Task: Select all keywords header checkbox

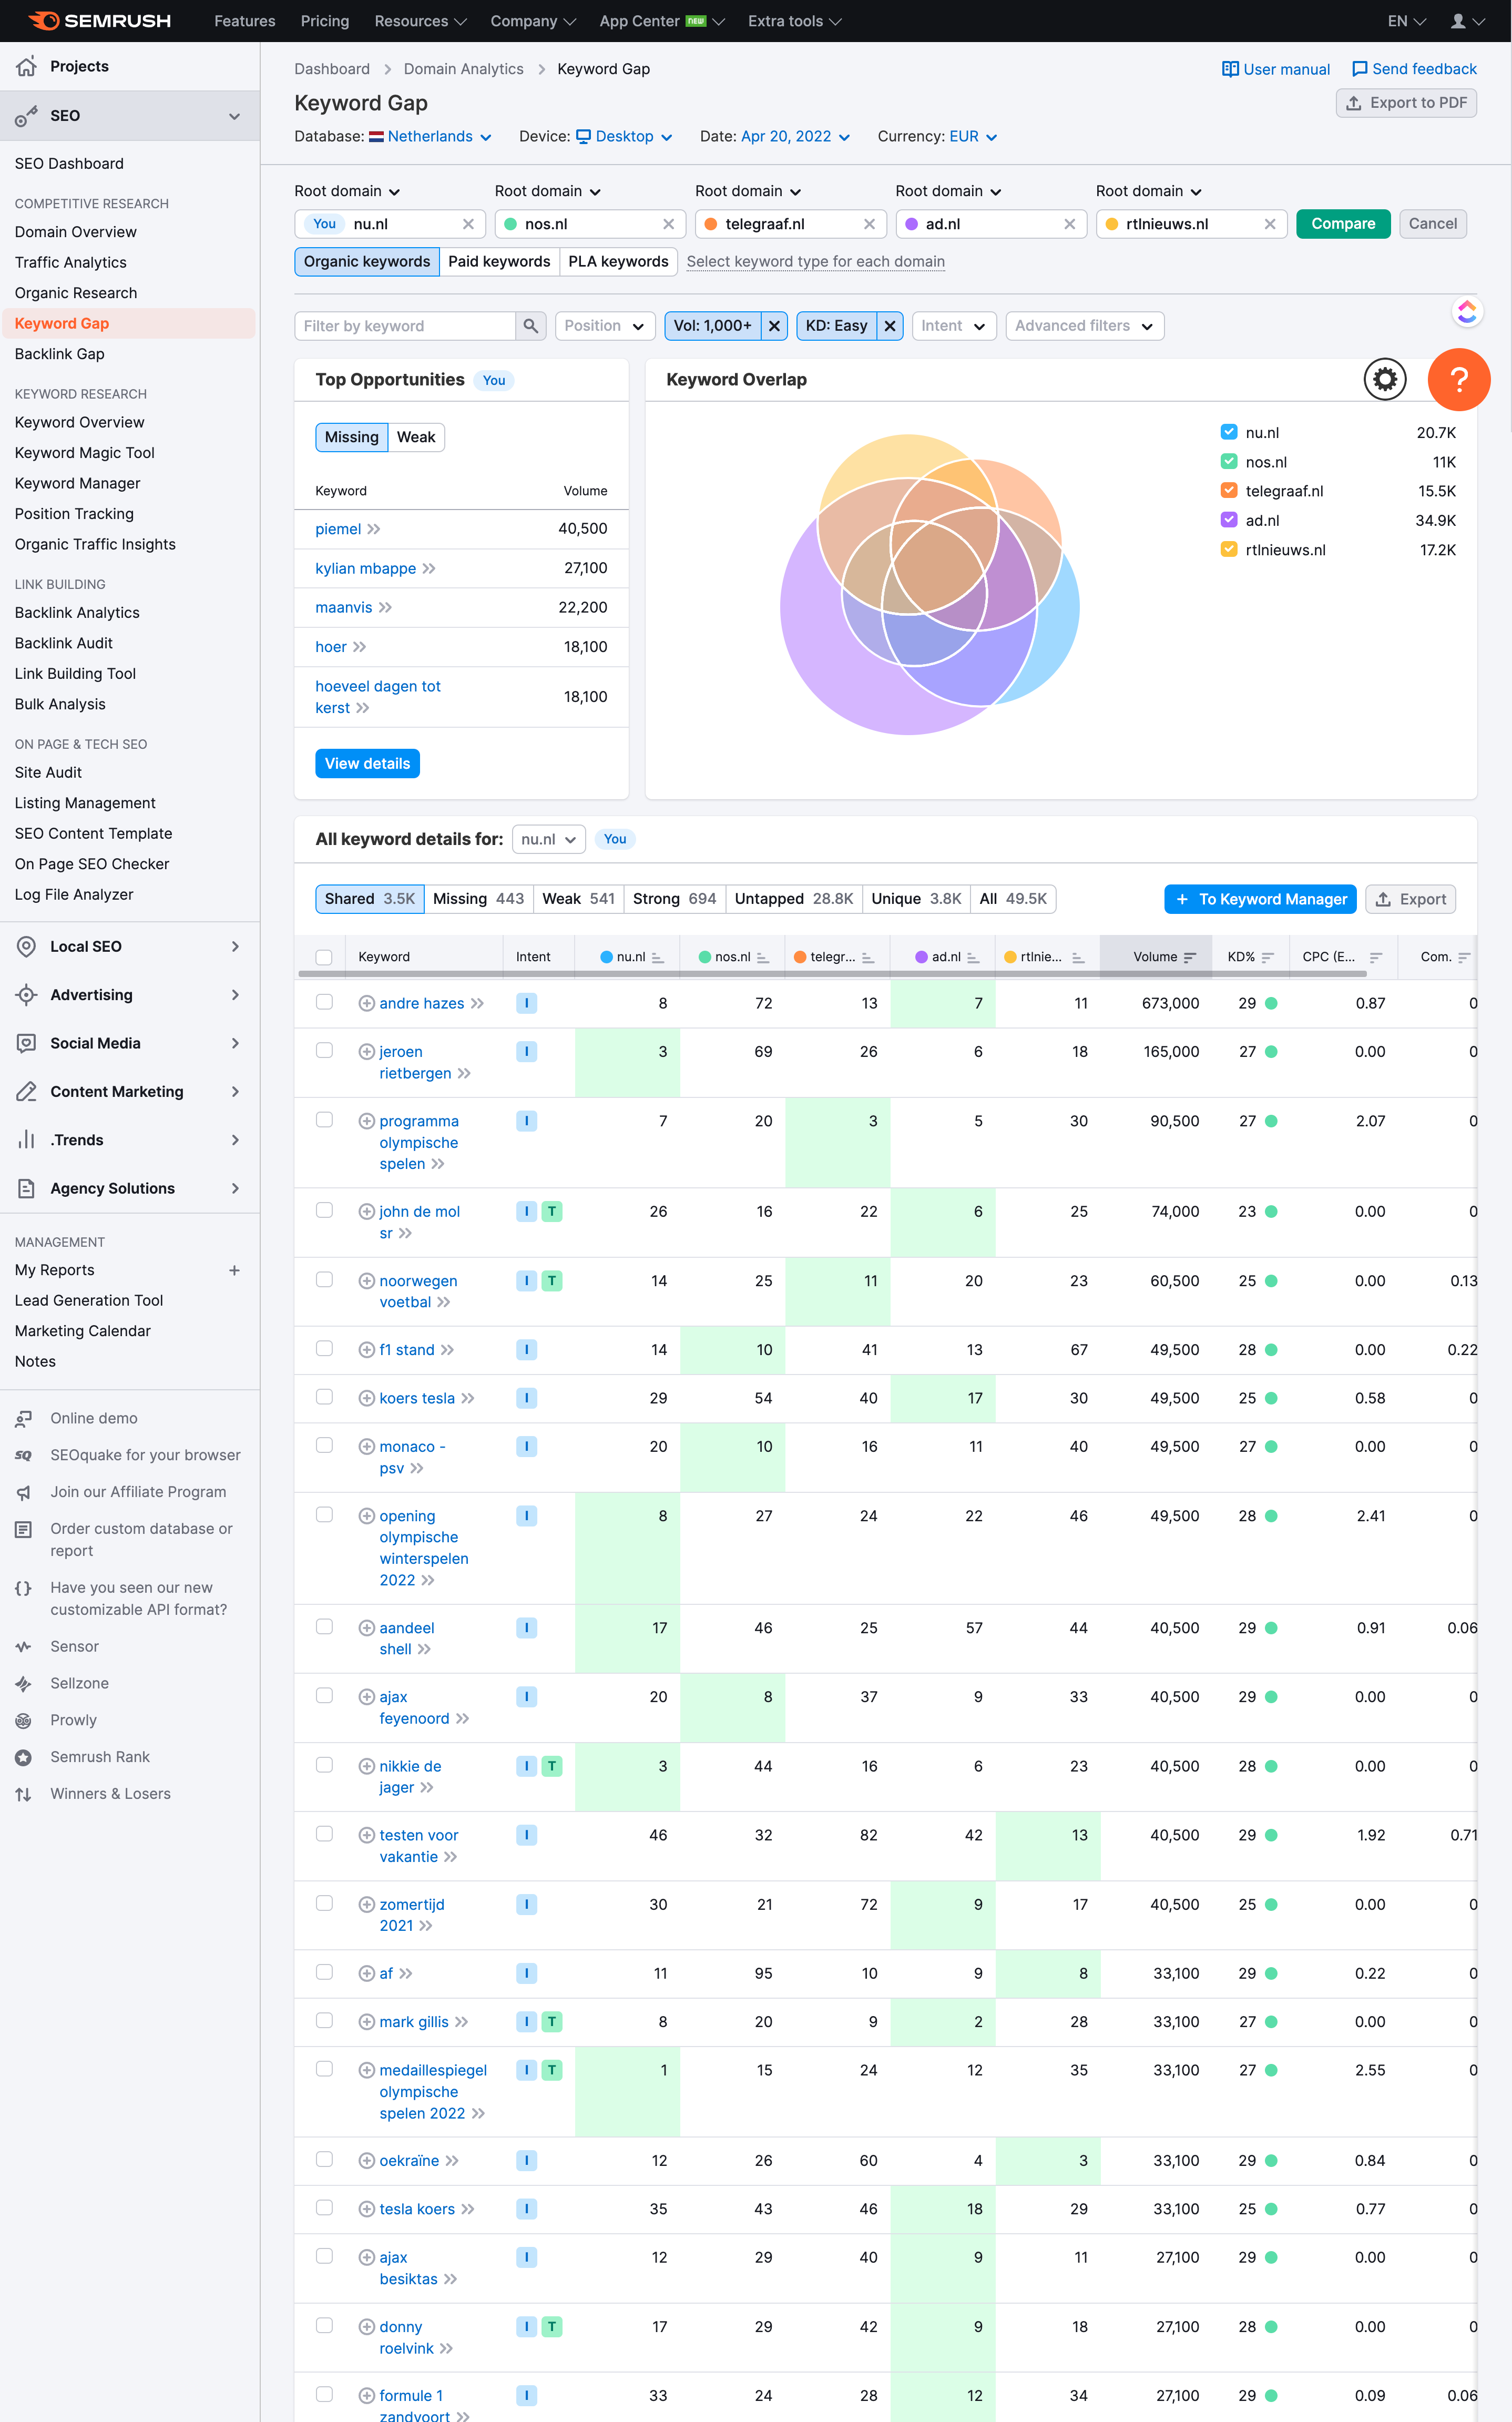Action: (324, 957)
